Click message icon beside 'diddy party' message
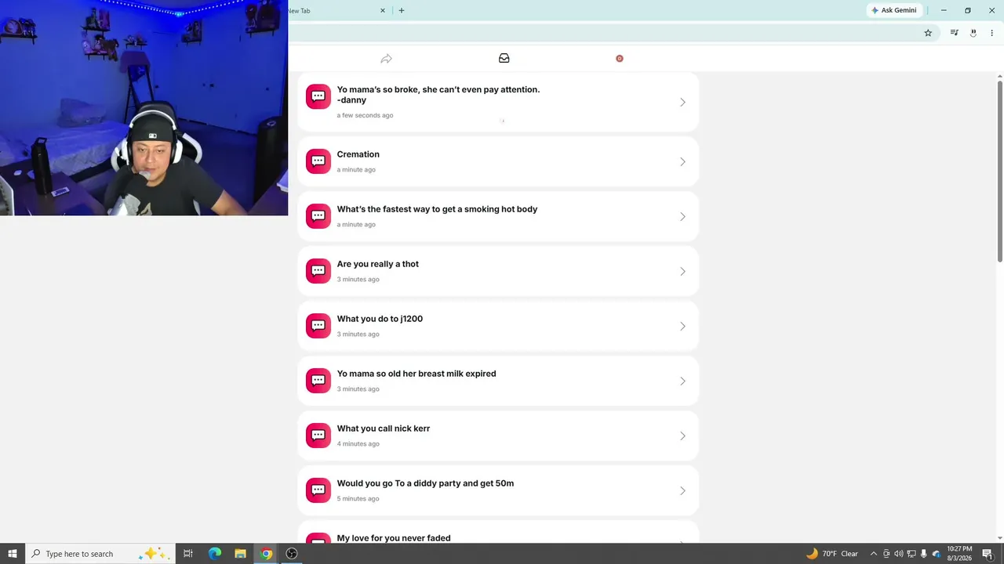This screenshot has width=1004, height=564. click(318, 490)
